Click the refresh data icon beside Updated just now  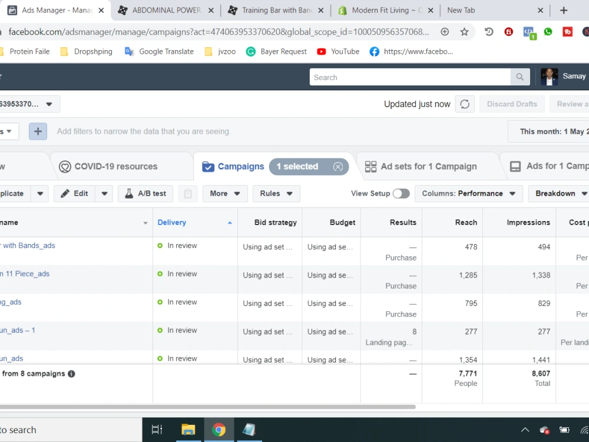pyautogui.click(x=465, y=104)
